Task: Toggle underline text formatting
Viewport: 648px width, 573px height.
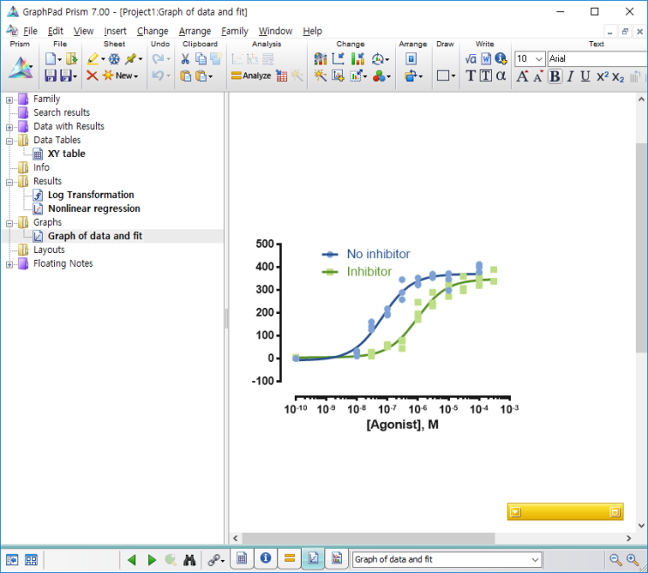Action: (x=585, y=76)
